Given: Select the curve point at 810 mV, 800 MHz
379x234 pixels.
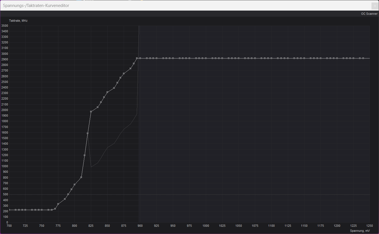Looking at the screenshot, I should (x=81, y=177).
